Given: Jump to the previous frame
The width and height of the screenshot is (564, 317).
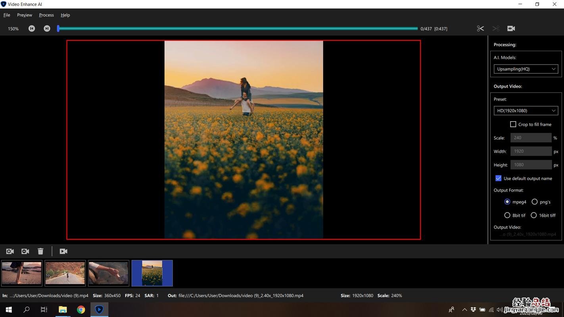Looking at the screenshot, I should 32,29.
